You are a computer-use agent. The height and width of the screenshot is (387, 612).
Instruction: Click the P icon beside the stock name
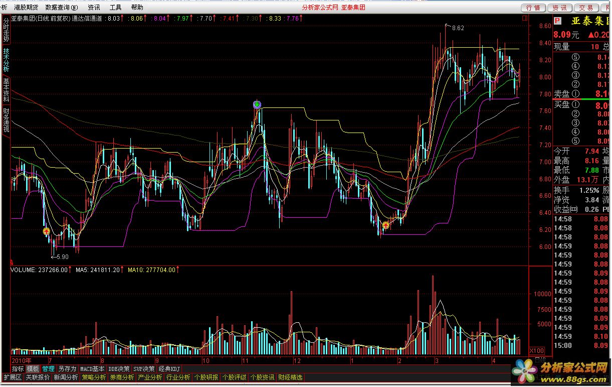[557, 21]
